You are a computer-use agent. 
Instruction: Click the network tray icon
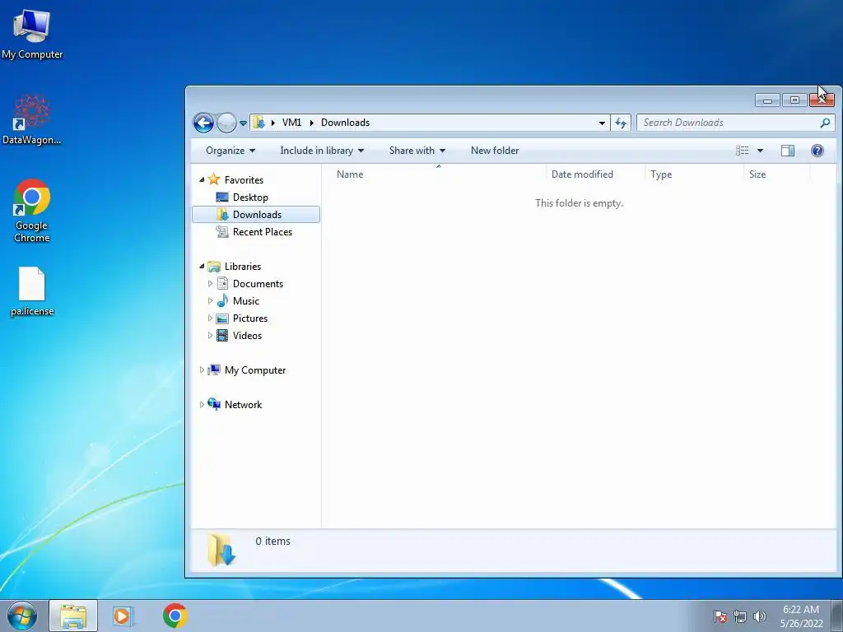pos(740,616)
